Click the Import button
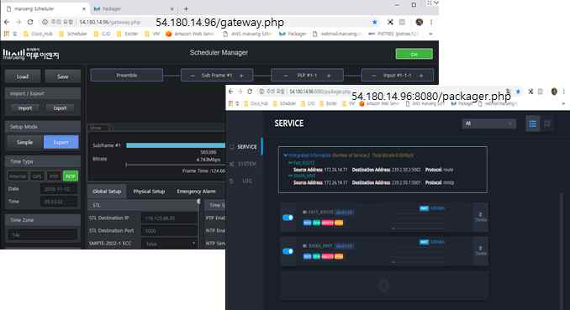 [25, 108]
